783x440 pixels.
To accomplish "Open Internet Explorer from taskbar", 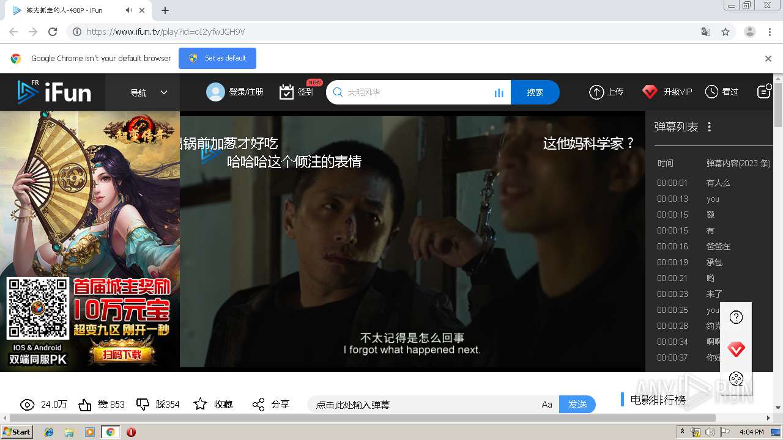I will (49, 432).
